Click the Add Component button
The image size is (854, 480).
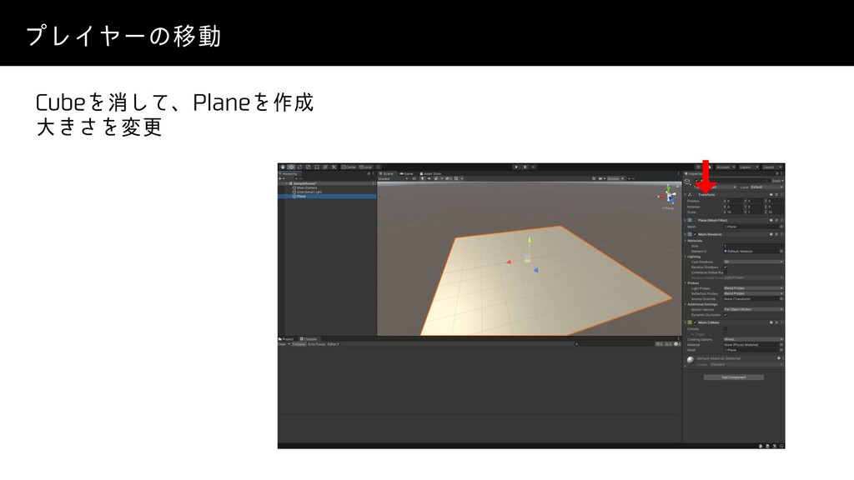tap(734, 377)
